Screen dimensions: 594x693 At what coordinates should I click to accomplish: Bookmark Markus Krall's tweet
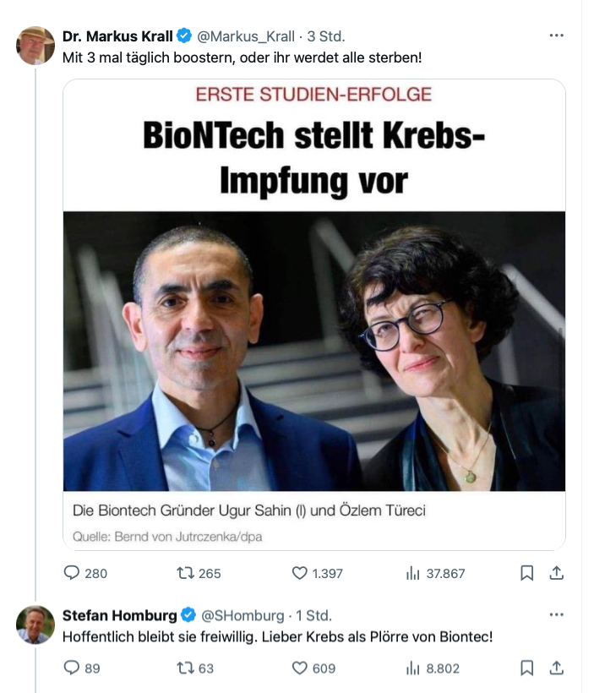point(526,573)
